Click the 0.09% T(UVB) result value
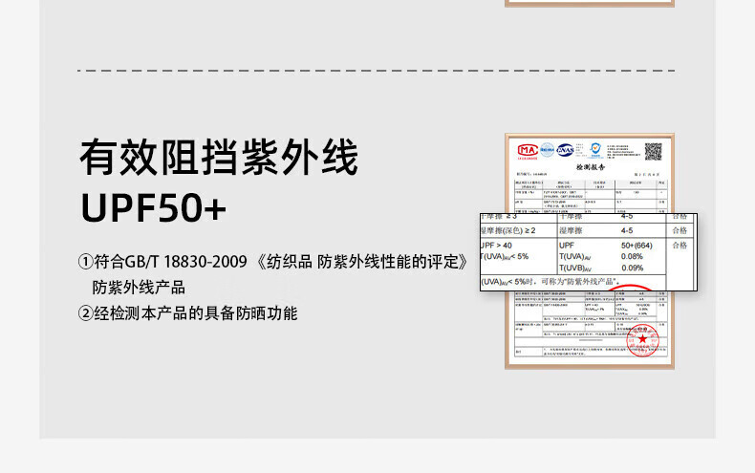 [x=632, y=268]
